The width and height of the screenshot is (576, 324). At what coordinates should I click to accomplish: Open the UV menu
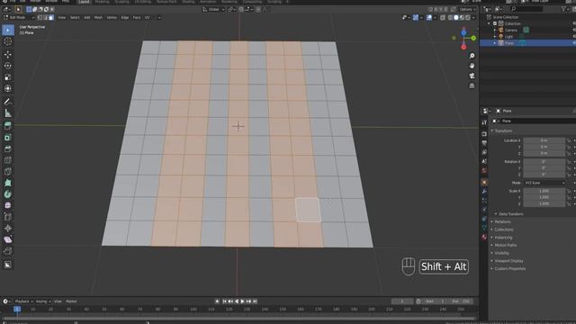pyautogui.click(x=148, y=18)
